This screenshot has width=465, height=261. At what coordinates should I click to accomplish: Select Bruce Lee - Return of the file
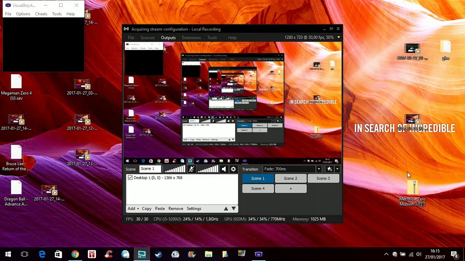click(x=16, y=158)
